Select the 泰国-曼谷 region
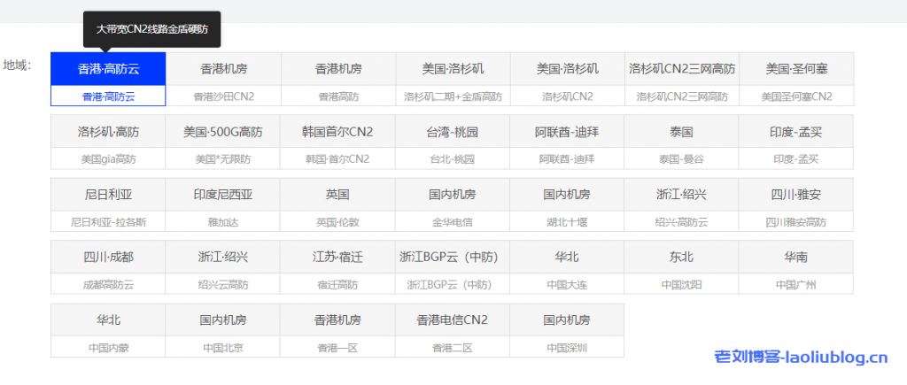 682,142
